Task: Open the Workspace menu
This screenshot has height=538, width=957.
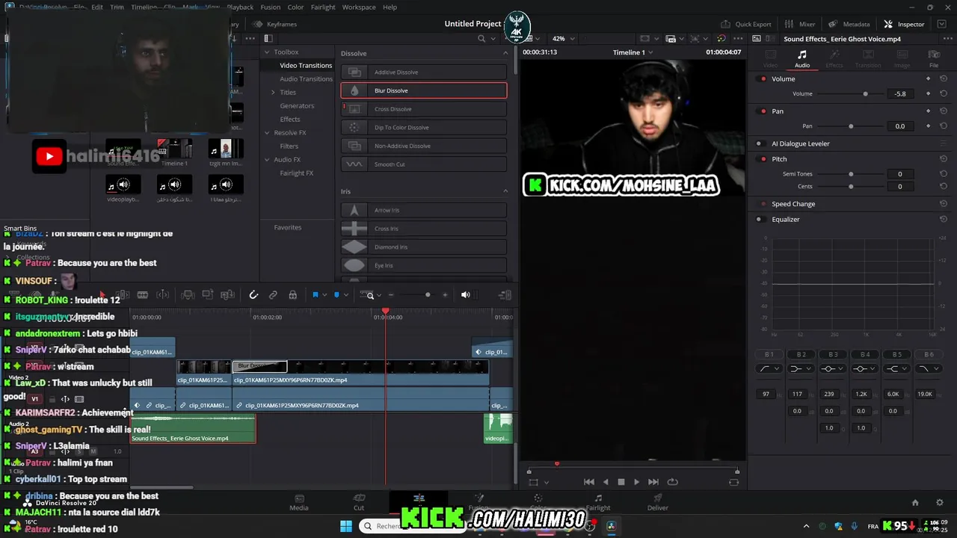Action: point(359,7)
